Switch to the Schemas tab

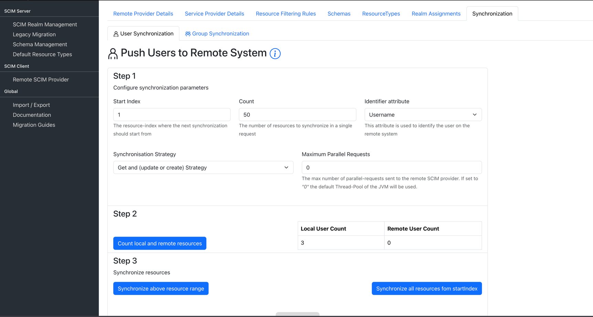pyautogui.click(x=339, y=13)
